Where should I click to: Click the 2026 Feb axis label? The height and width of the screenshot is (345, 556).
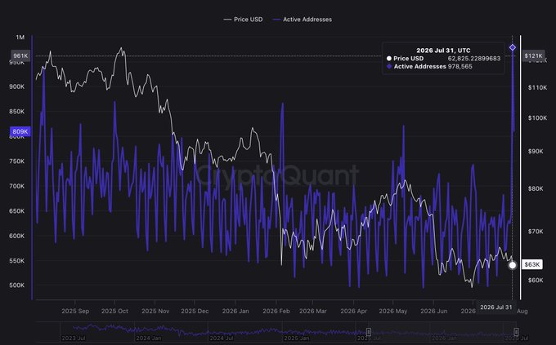click(276, 311)
